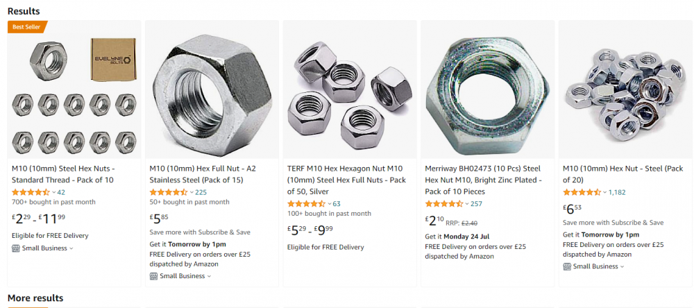
Task: Click star rating of Pack of 10 steel nuts
Action: [31, 192]
